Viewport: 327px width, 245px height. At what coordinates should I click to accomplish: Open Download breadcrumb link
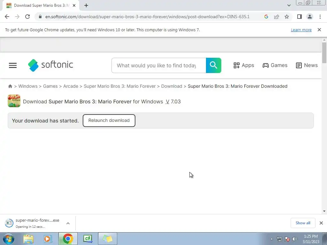click(x=171, y=86)
